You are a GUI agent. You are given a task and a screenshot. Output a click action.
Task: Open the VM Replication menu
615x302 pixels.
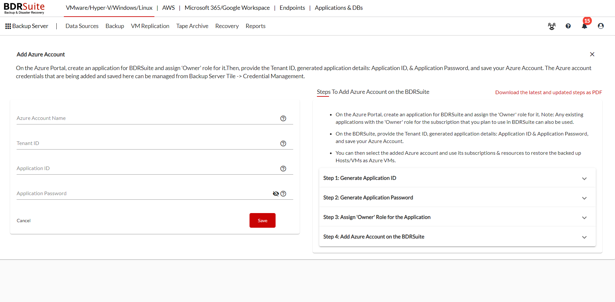pyautogui.click(x=150, y=26)
